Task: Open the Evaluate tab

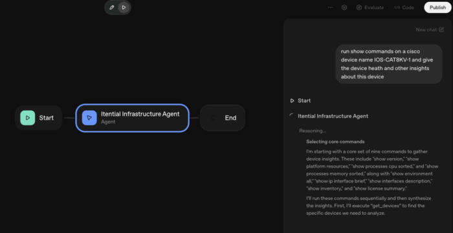Action: coord(370,8)
